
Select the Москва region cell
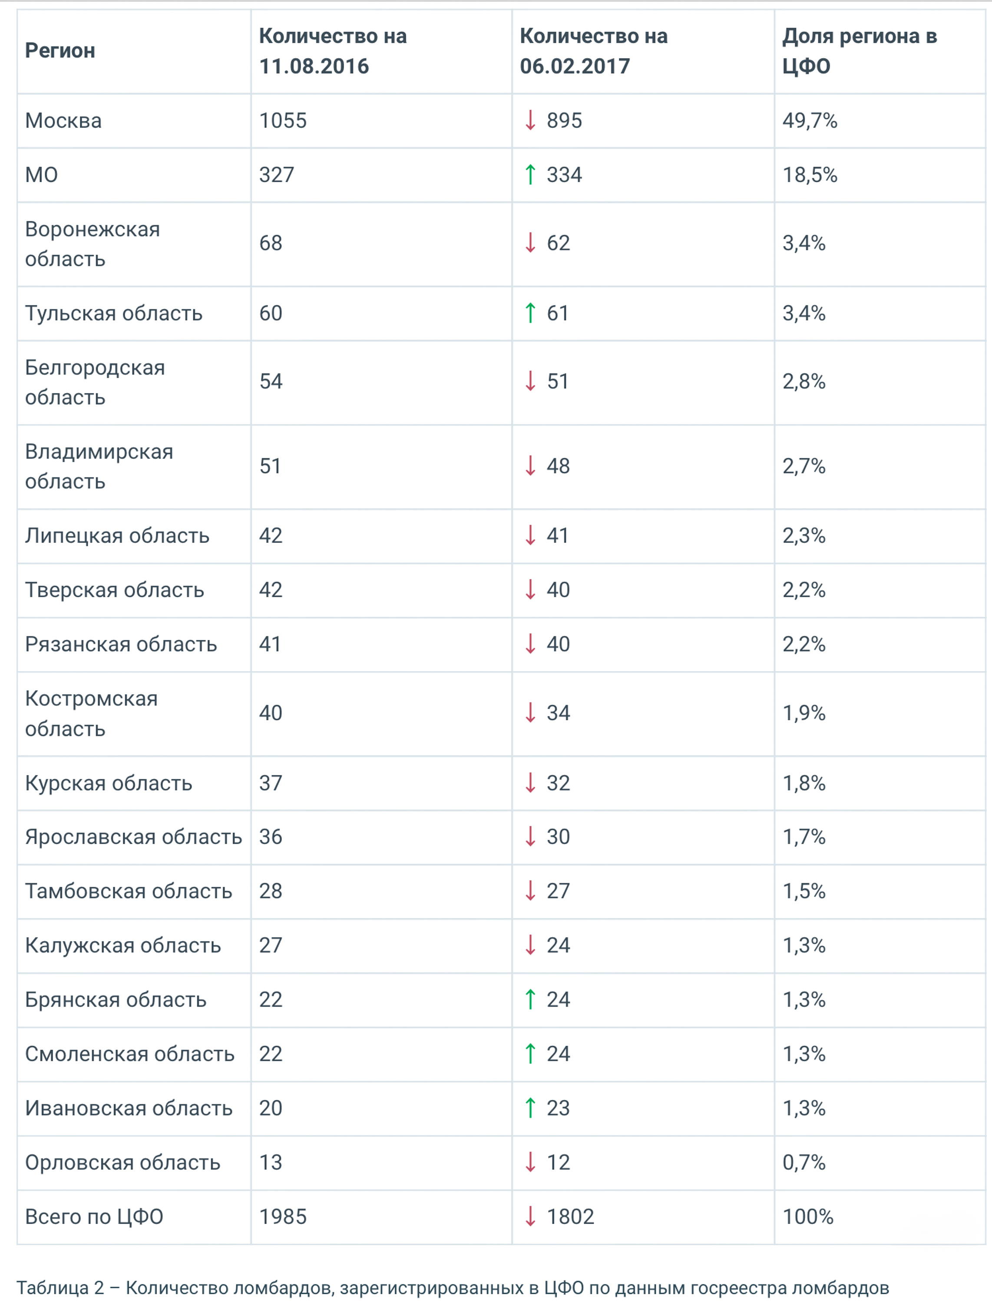pyautogui.click(x=63, y=121)
